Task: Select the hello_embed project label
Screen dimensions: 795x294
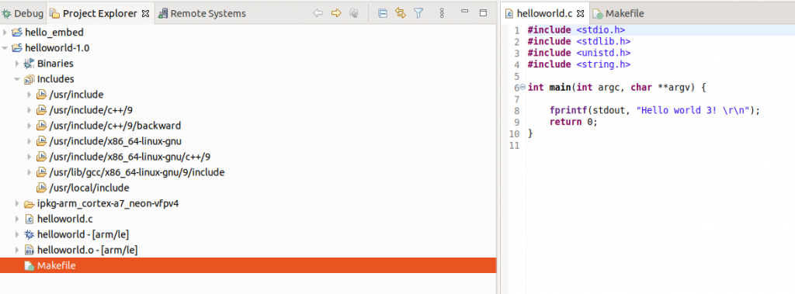Action: point(54,33)
